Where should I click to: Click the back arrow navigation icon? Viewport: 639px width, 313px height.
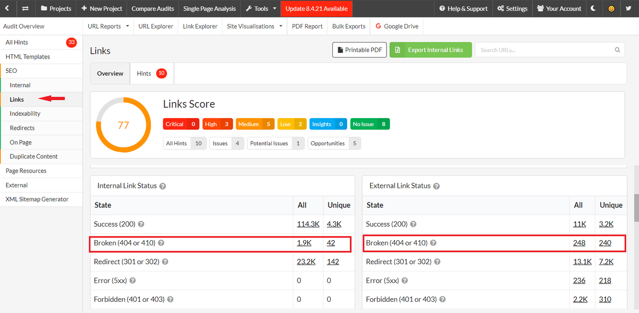click(x=6, y=9)
